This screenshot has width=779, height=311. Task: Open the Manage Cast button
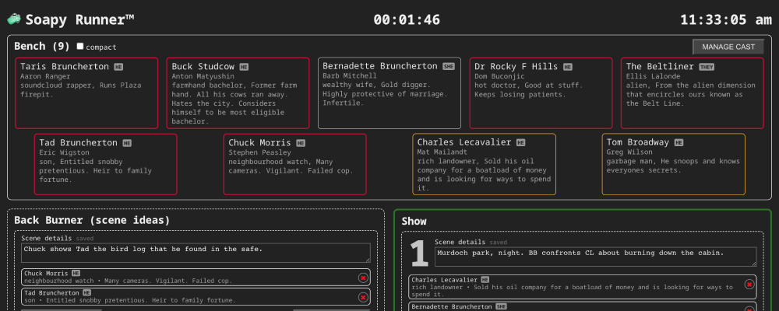pos(728,47)
